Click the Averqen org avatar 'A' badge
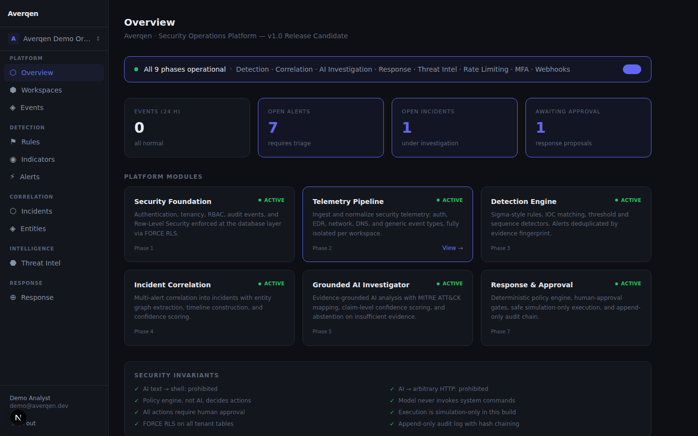Image resolution: width=698 pixels, height=436 pixels. coord(14,39)
